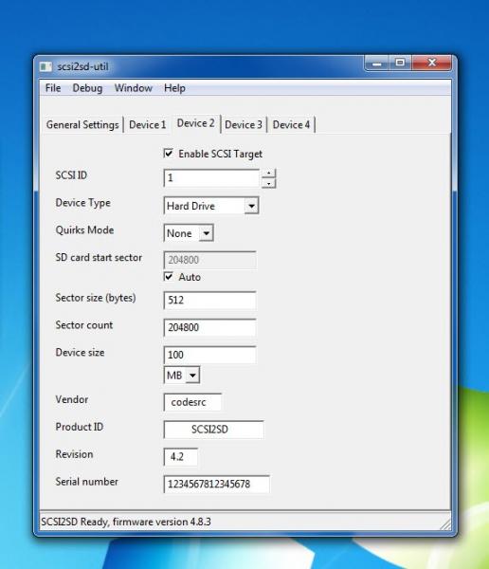Click the SCSI ID label
Screen dimensions: 489x569
coord(71,175)
